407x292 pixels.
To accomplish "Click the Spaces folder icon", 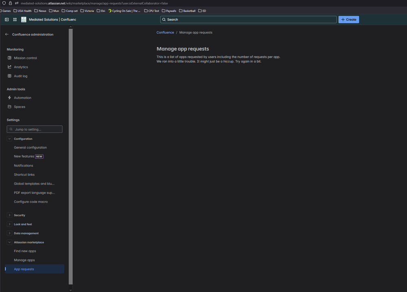I will point(9,107).
